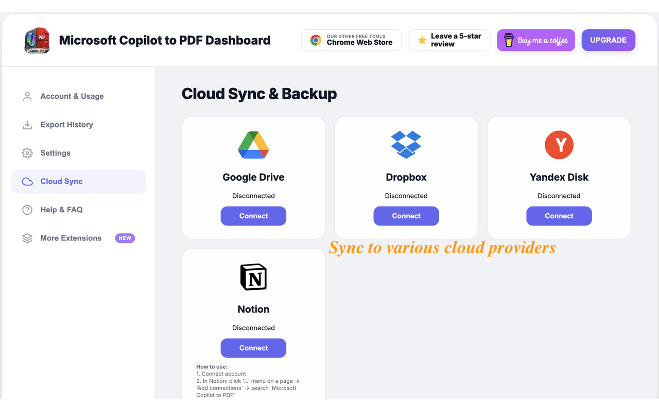Open the Account & Usage section
Viewport: 659px width, 411px height.
click(78, 96)
